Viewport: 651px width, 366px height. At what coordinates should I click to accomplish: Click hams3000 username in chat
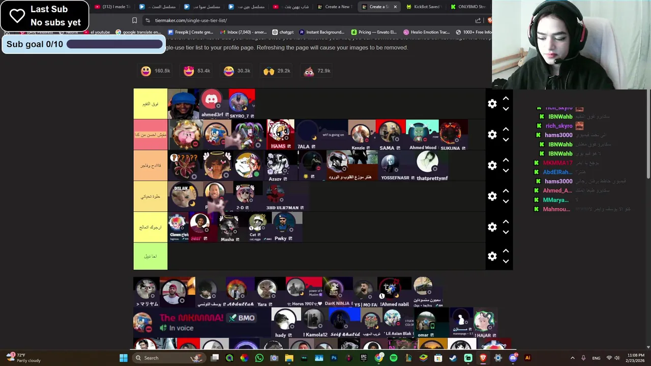coord(558,135)
